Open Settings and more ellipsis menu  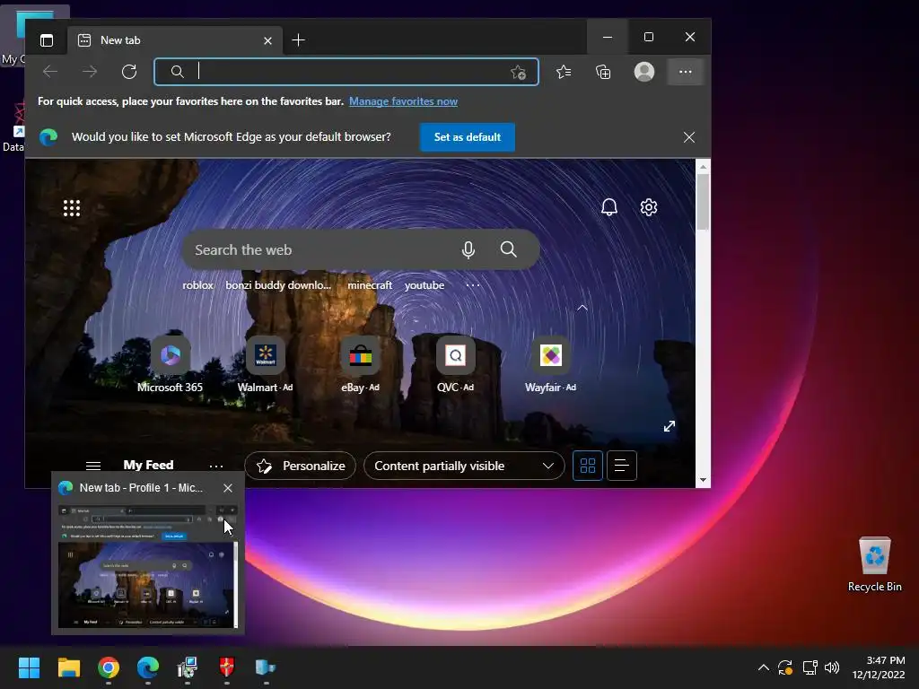685,72
